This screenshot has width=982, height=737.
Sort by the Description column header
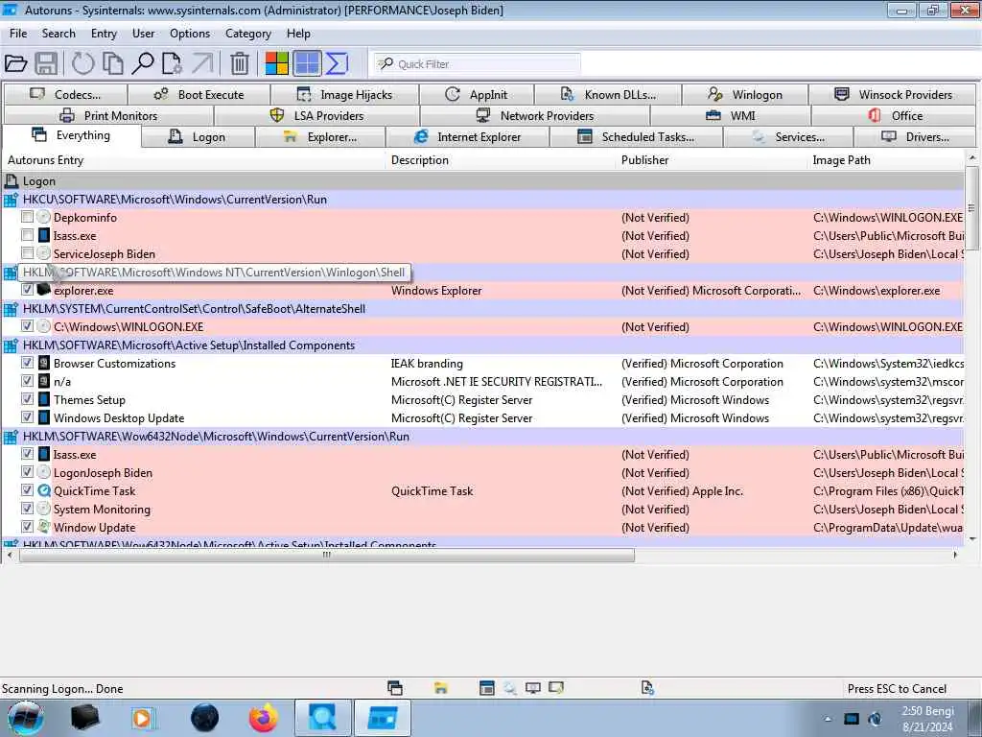click(x=502, y=160)
